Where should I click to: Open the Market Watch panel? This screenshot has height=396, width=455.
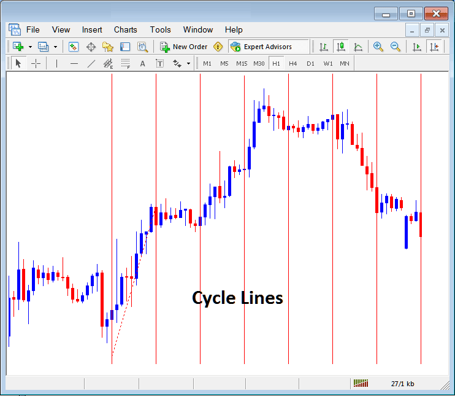(74, 47)
